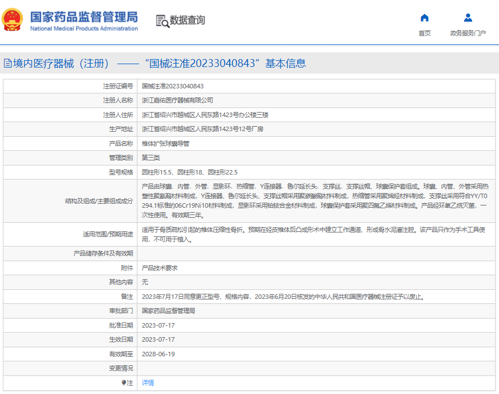Click the document icon before 境内医疗器械
Image resolution: width=499 pixels, height=394 pixels.
(x=8, y=63)
